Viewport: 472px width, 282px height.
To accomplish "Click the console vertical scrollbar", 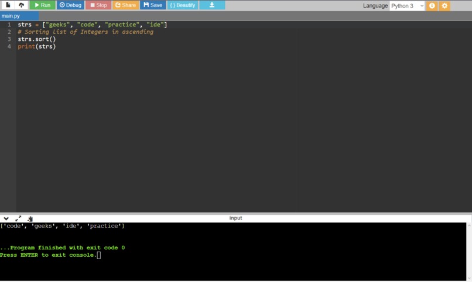I will 469,252.
